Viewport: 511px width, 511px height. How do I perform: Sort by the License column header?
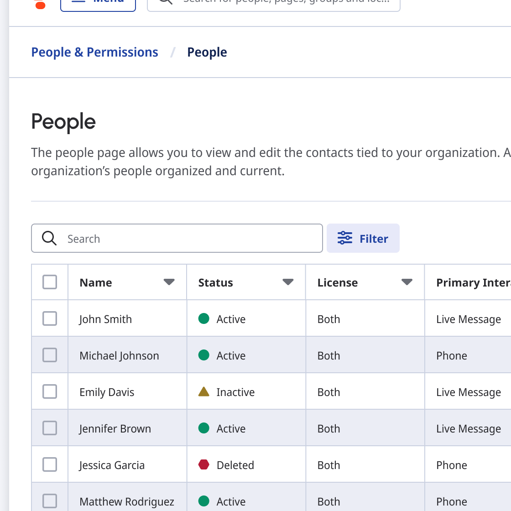click(338, 282)
